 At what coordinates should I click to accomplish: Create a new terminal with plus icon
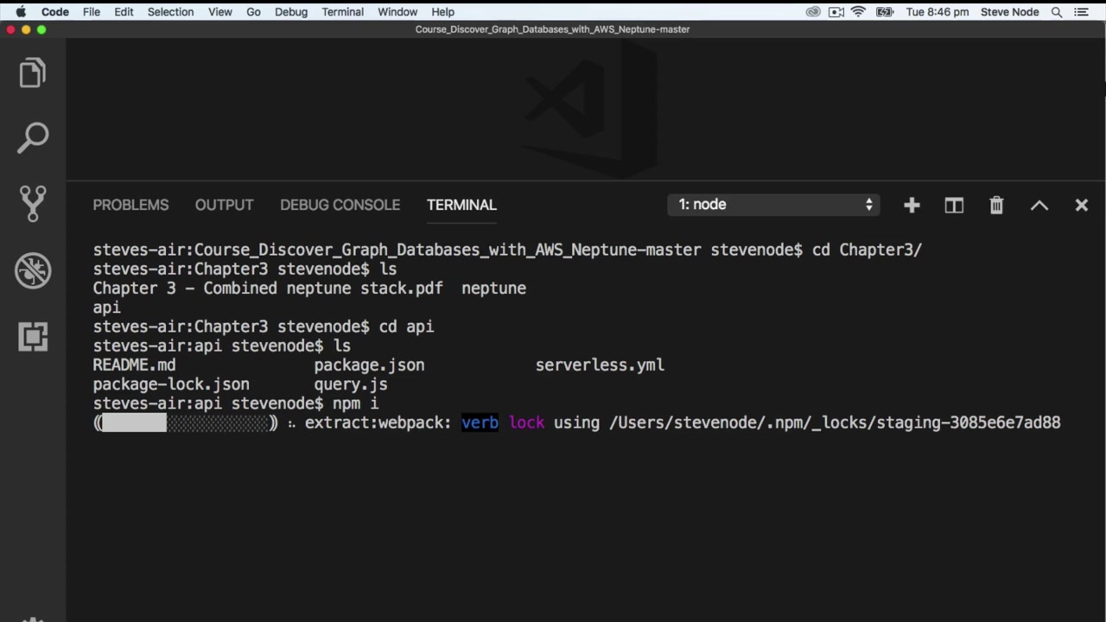pos(912,205)
